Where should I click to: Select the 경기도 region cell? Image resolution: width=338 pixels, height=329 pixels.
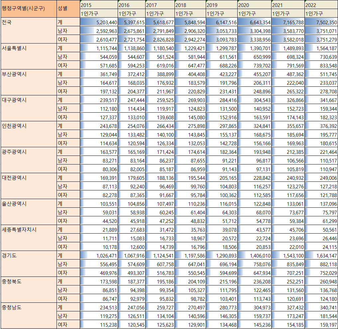click(x=29, y=264)
